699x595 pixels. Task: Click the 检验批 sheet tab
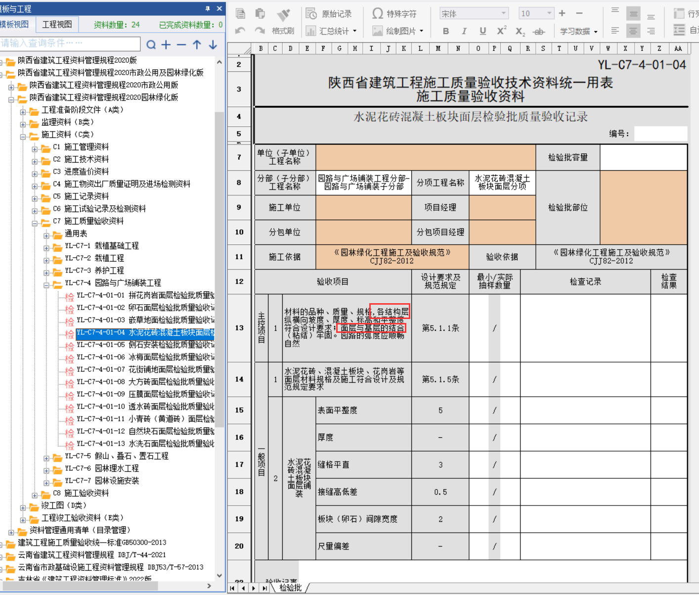290,588
